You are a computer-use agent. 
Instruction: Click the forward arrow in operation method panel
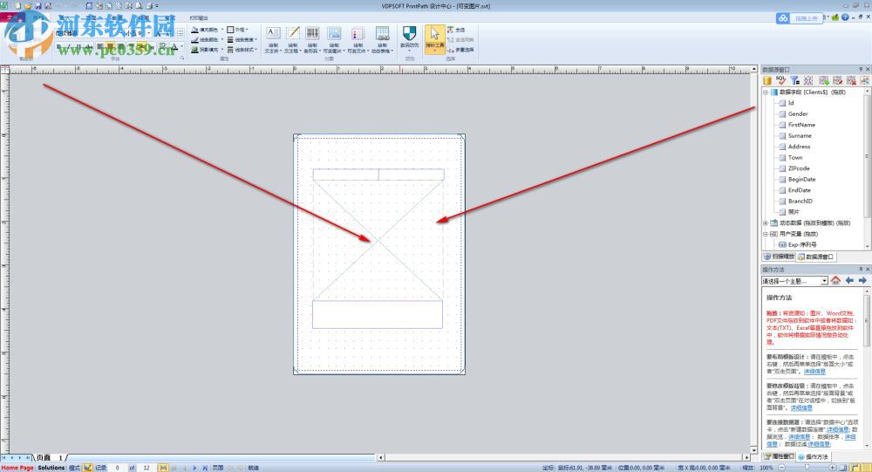tap(862, 281)
